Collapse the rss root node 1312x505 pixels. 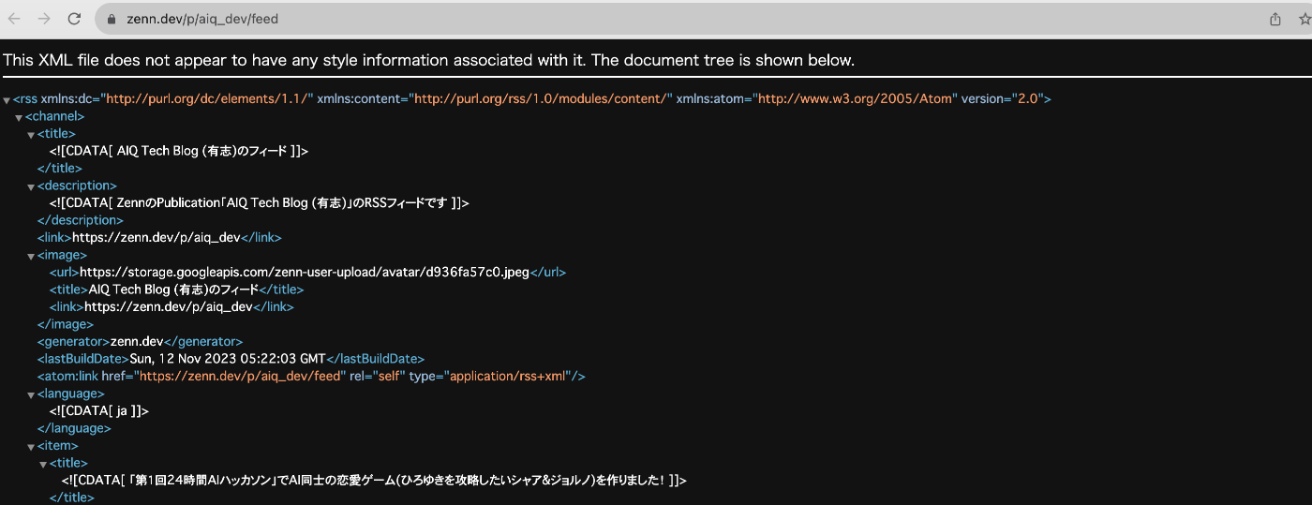(7, 100)
